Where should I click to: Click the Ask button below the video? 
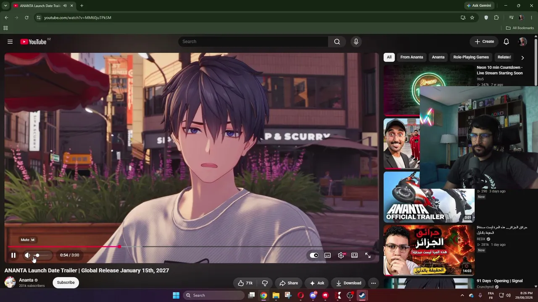[317, 283]
